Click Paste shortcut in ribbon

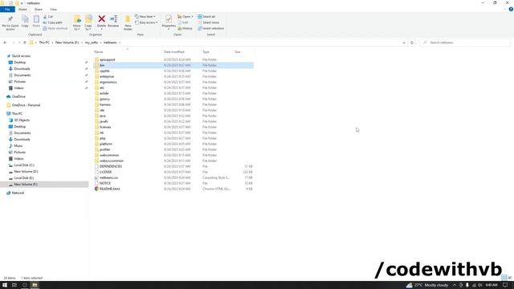pos(55,29)
